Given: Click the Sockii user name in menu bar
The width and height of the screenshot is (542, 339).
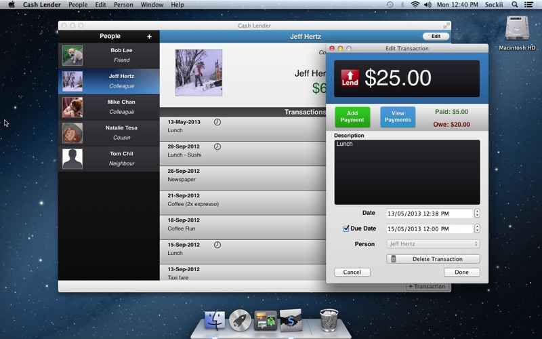Looking at the screenshot, I should click(494, 5).
